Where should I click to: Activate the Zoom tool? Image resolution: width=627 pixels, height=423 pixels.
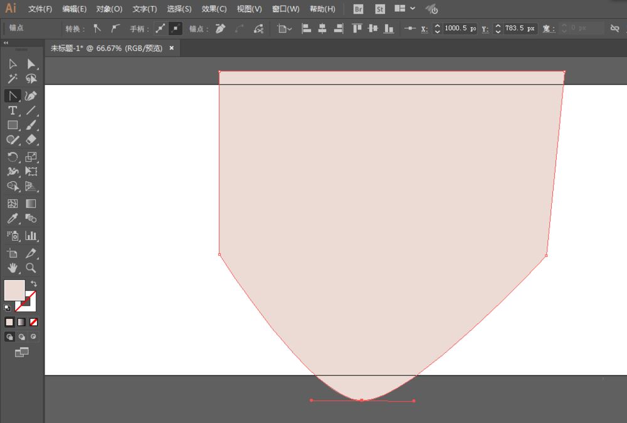[31, 268]
